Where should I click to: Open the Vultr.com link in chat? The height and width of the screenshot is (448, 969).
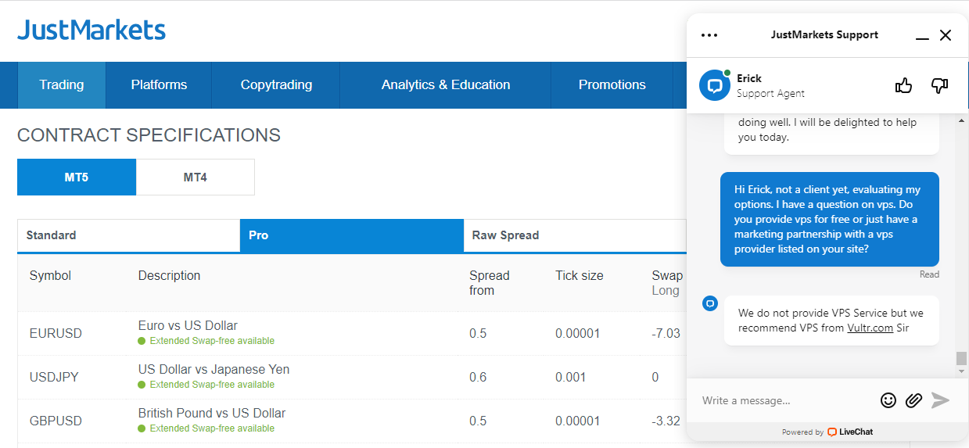(x=870, y=328)
